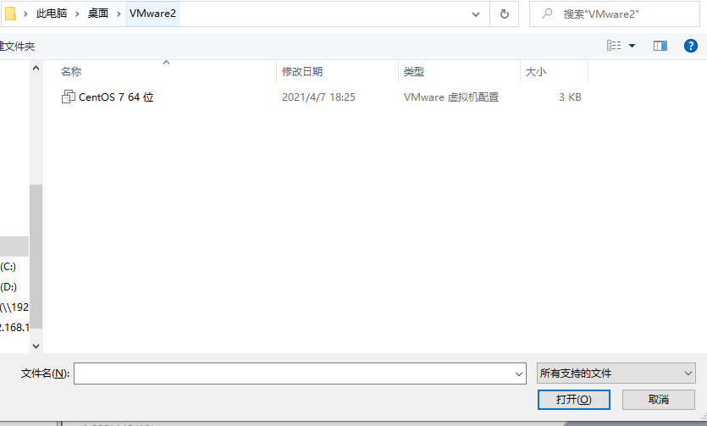Expand the chevron before 此电脑 in path
This screenshot has width=707, height=426.
point(25,14)
